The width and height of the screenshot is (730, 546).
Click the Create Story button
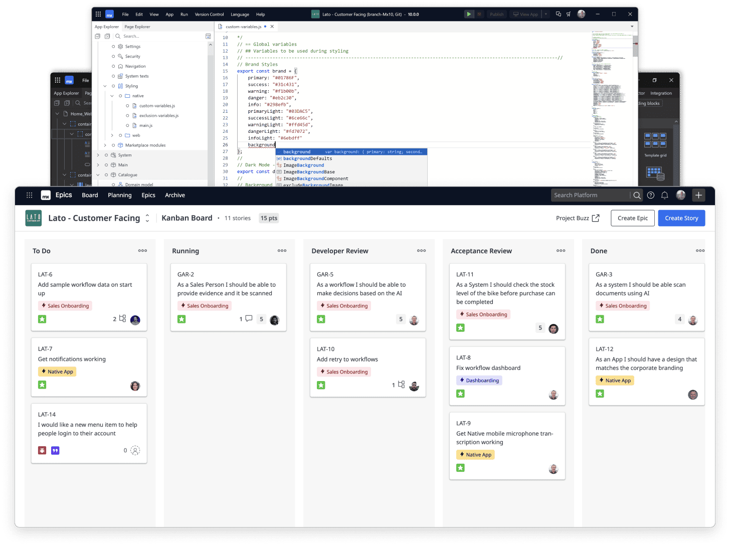tap(681, 218)
